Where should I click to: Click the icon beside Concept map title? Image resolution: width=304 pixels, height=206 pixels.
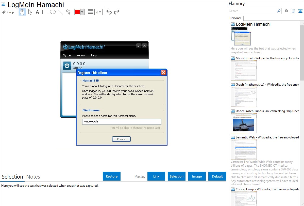tap(233, 189)
